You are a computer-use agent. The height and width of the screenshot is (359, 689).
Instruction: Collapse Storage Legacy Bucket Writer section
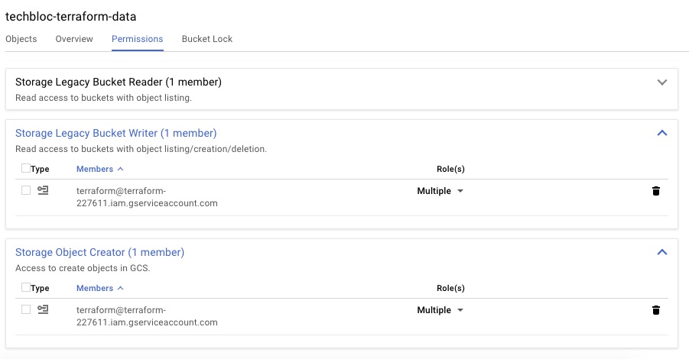(662, 133)
